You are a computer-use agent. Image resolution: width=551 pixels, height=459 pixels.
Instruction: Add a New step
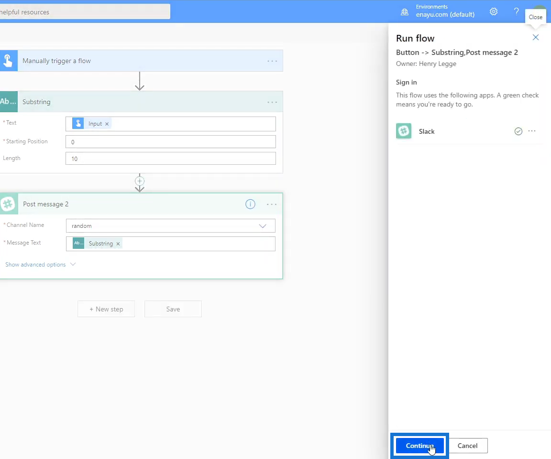click(106, 309)
